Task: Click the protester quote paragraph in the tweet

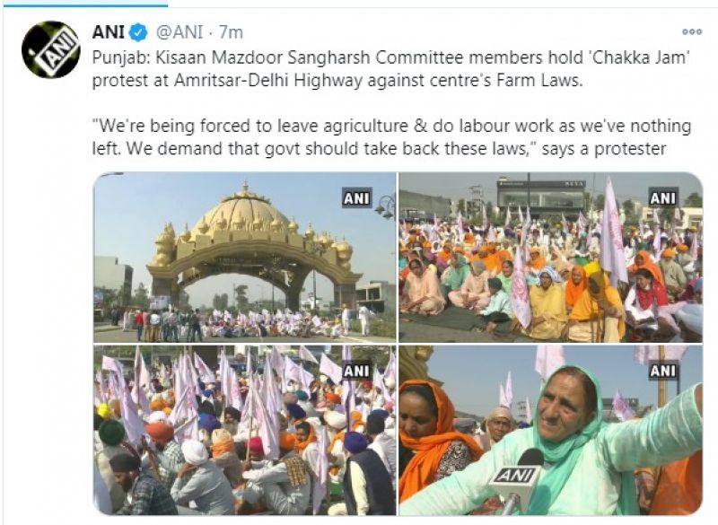Action: (x=391, y=136)
